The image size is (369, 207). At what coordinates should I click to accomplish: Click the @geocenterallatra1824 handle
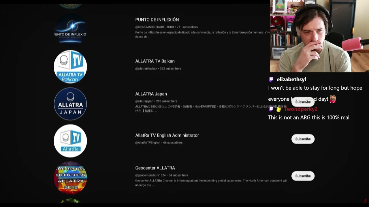pos(150,175)
